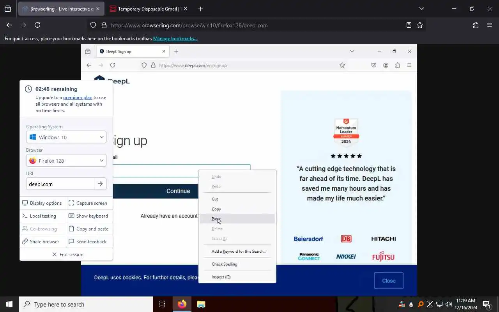Screen dimensions: 499x312
Task: Click End session
Action: coord(66,255)
